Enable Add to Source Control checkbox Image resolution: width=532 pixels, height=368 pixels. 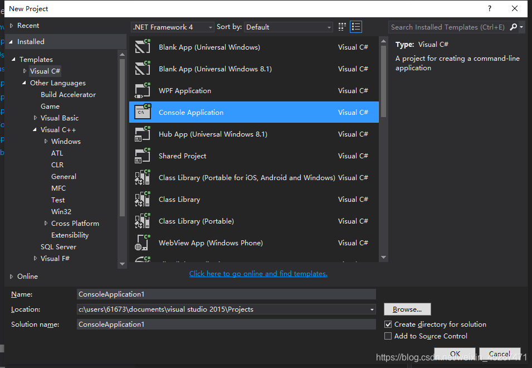tap(388, 336)
